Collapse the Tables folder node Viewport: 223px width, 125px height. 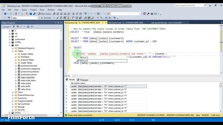[x=13, y=51]
